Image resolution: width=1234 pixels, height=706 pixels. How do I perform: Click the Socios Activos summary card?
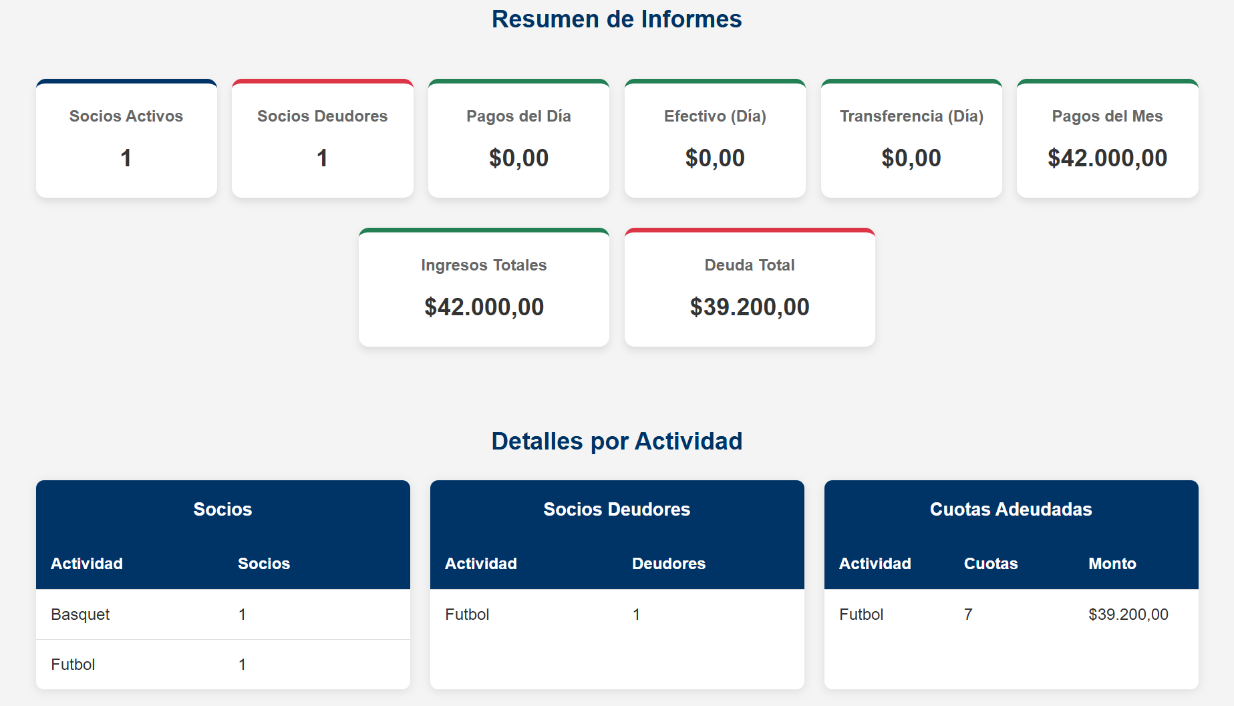126,138
